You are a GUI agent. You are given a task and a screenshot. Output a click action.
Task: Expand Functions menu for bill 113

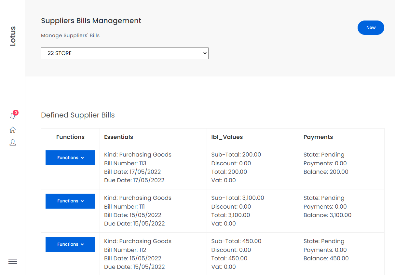[x=70, y=158]
